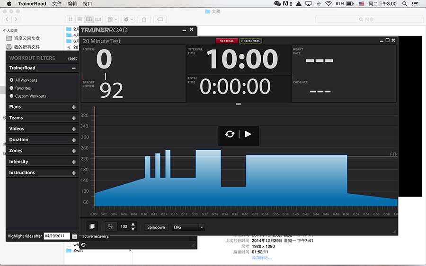
Task: Open the 编辑 menu
Action: [x=72, y=3]
